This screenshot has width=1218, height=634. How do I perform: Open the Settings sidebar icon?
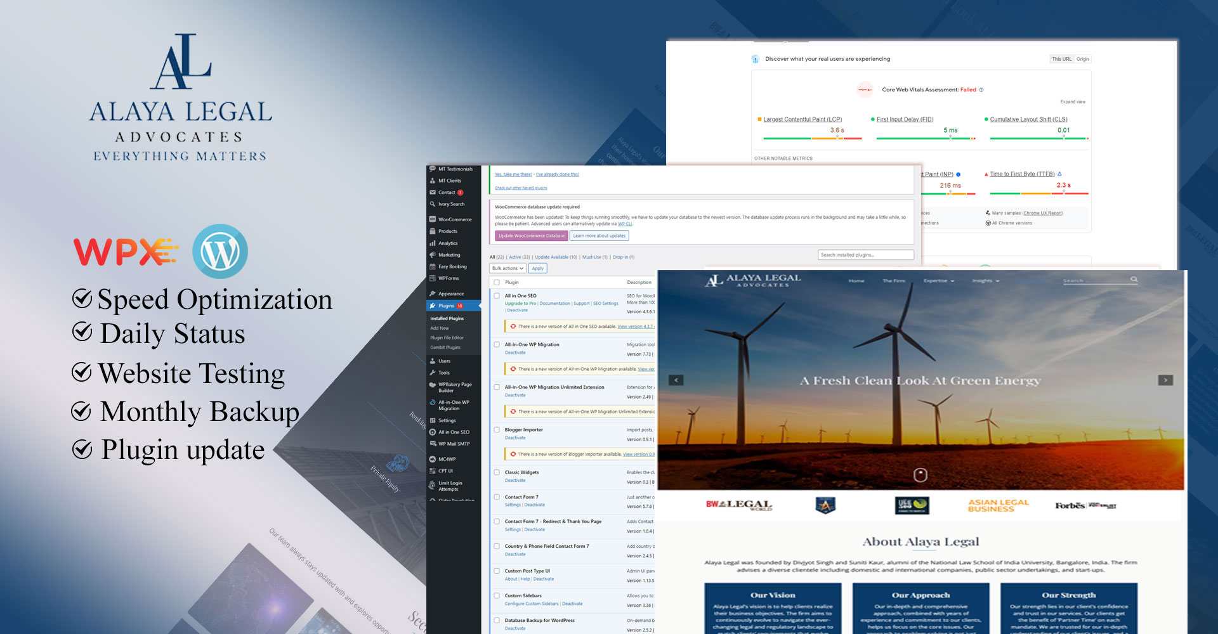433,420
